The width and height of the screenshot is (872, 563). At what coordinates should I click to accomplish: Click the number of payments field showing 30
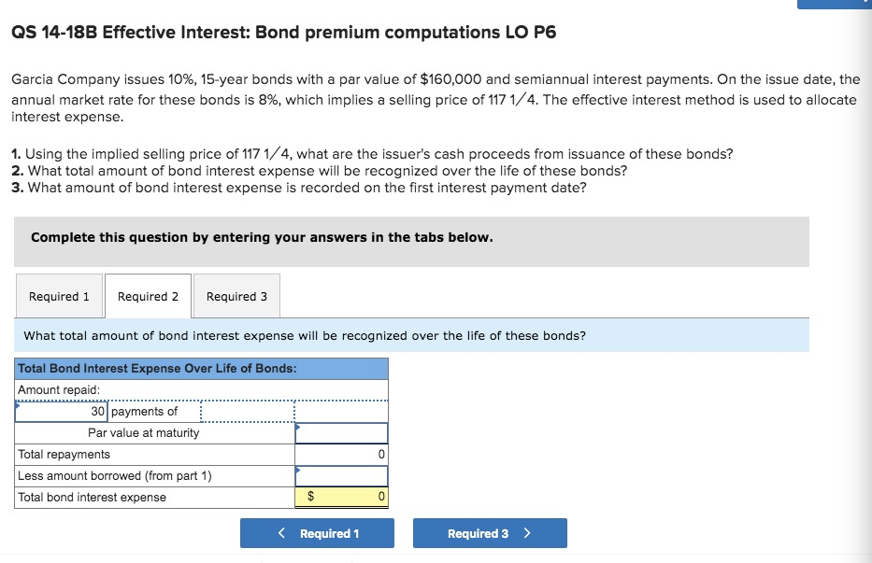[x=63, y=412]
